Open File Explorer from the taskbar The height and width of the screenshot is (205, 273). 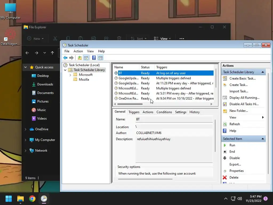point(21,199)
